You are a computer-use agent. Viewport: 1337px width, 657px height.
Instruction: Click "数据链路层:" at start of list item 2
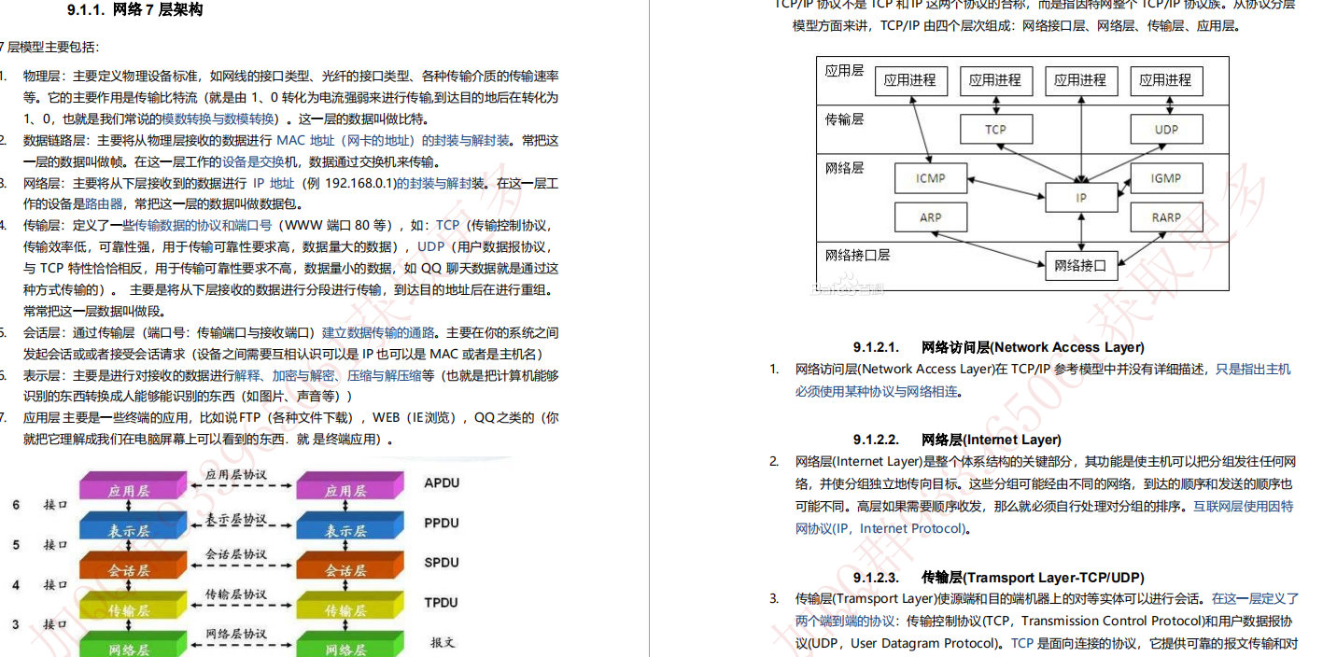(58, 140)
